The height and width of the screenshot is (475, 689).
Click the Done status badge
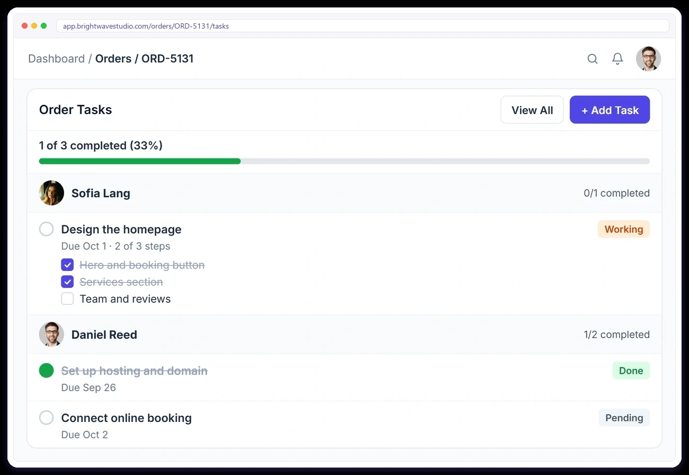631,371
